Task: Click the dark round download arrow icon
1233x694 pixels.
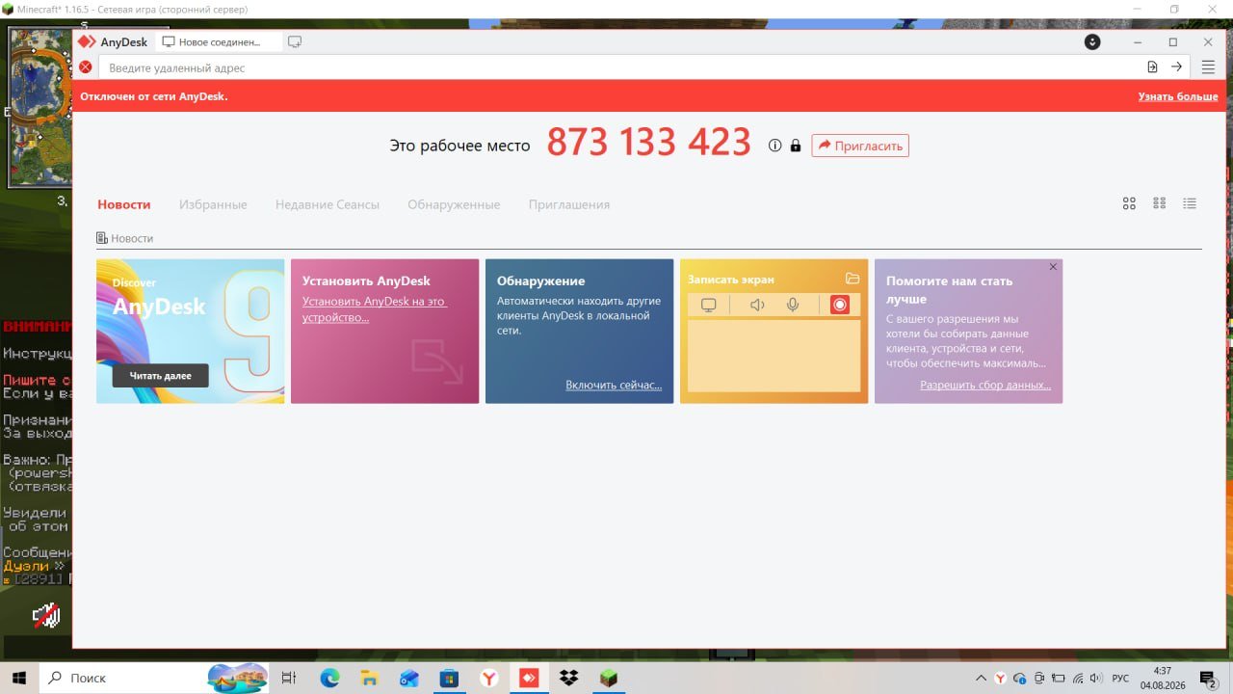Action: click(x=1092, y=42)
